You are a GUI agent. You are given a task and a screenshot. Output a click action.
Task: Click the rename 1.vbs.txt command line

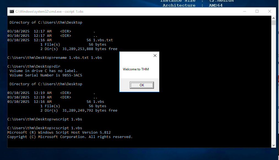(x=55, y=58)
